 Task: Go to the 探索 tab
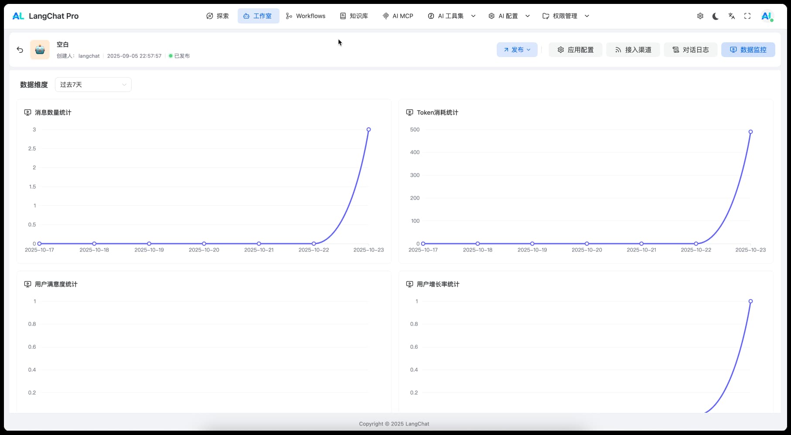pos(218,16)
